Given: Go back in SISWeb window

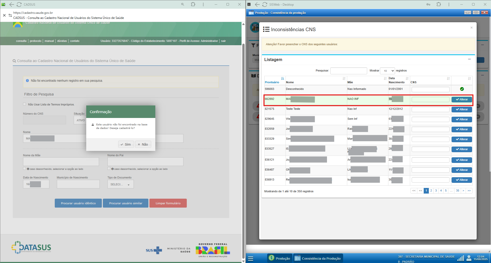Looking at the screenshot, I should click(x=257, y=4).
